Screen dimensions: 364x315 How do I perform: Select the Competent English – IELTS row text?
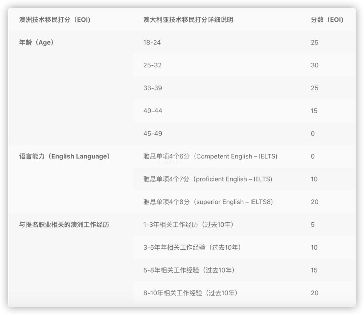point(210,156)
